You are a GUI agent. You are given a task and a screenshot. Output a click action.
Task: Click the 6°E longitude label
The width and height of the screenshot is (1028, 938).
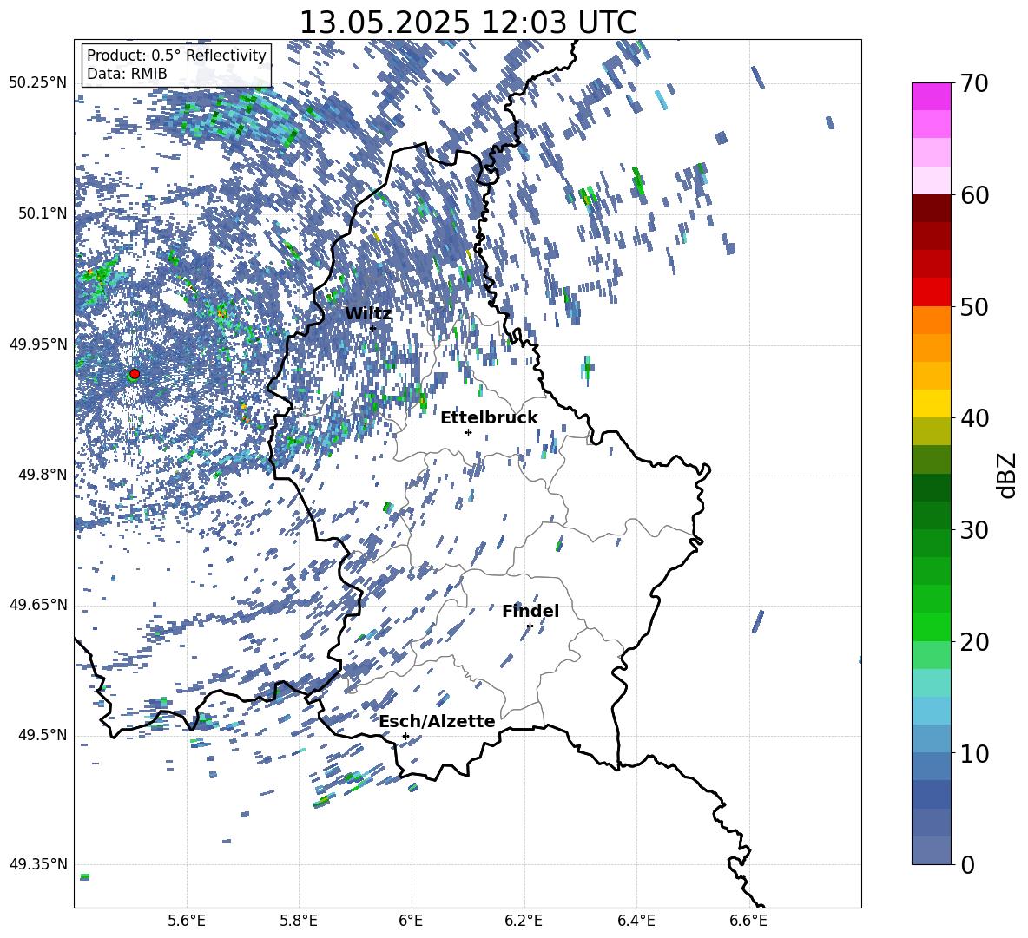(411, 921)
